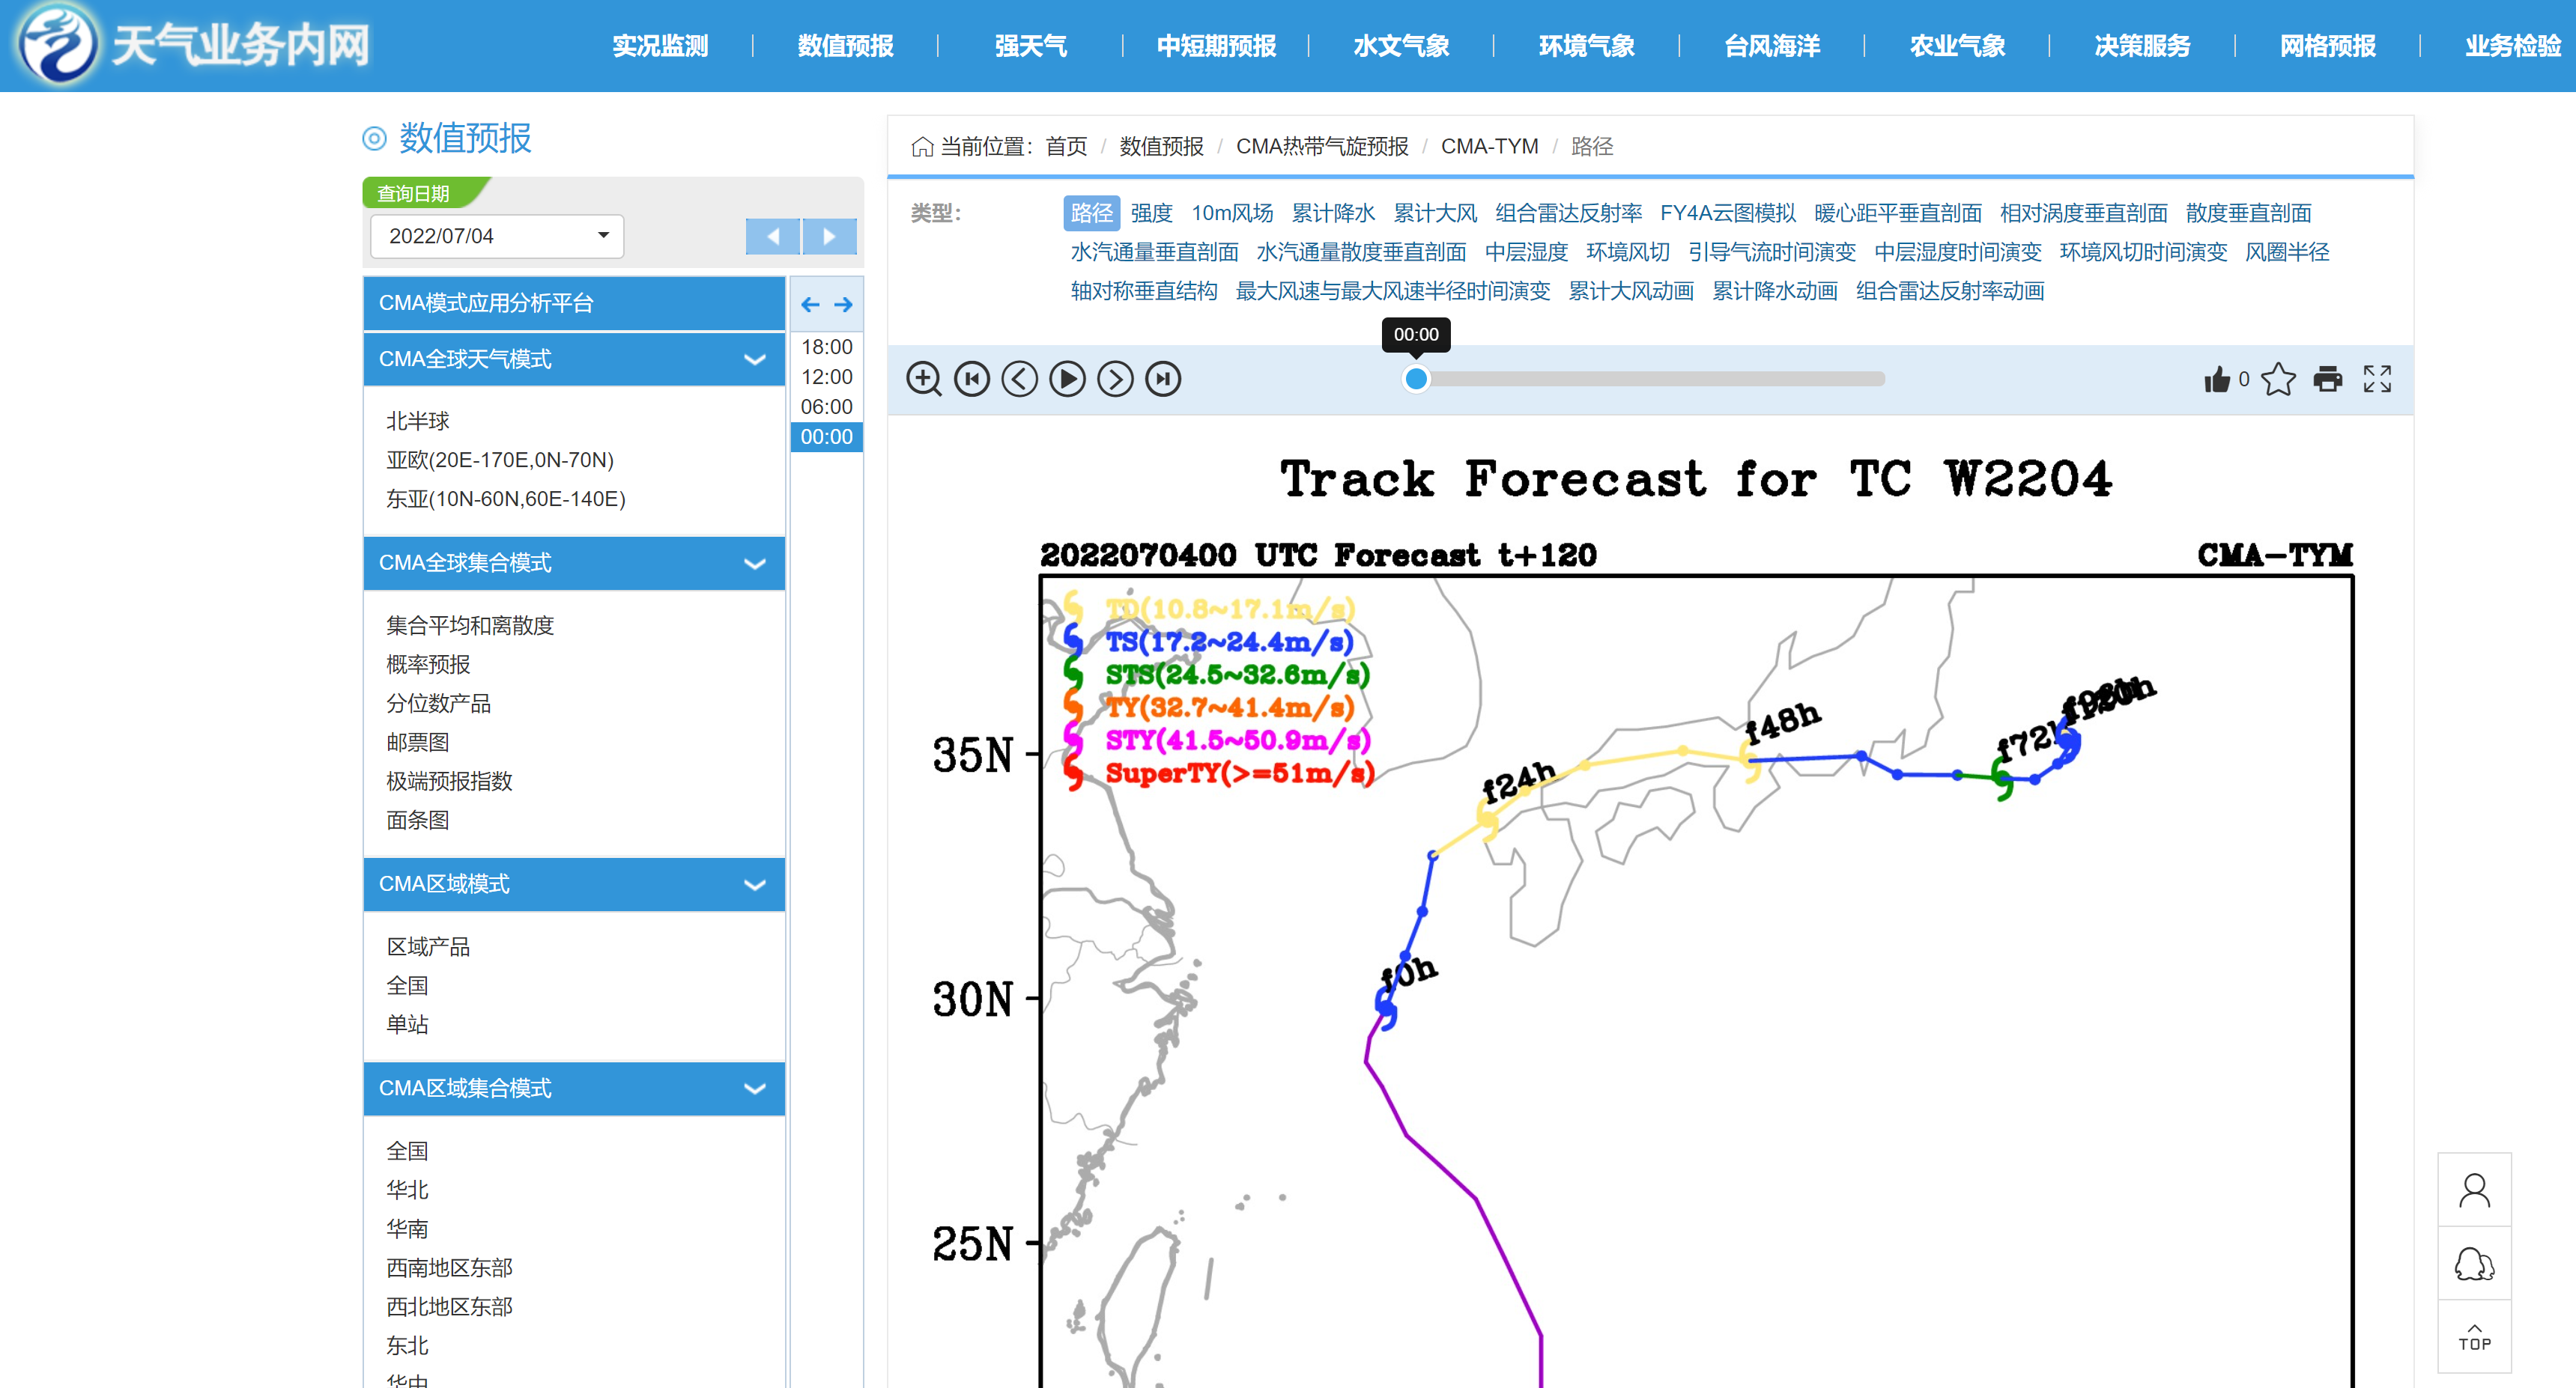The image size is (2576, 1388).
Task: Step to previous frame button
Action: (1019, 379)
